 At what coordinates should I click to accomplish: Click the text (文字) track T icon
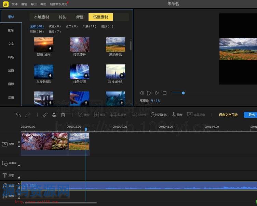click(x=5, y=175)
